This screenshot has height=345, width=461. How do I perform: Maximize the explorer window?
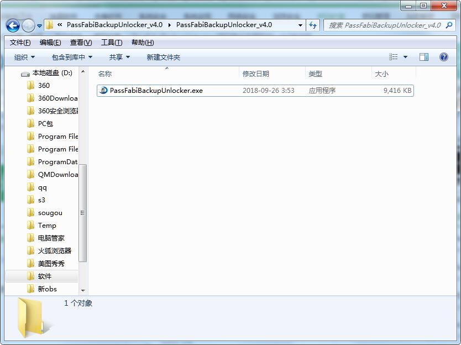pyautogui.click(x=423, y=6)
